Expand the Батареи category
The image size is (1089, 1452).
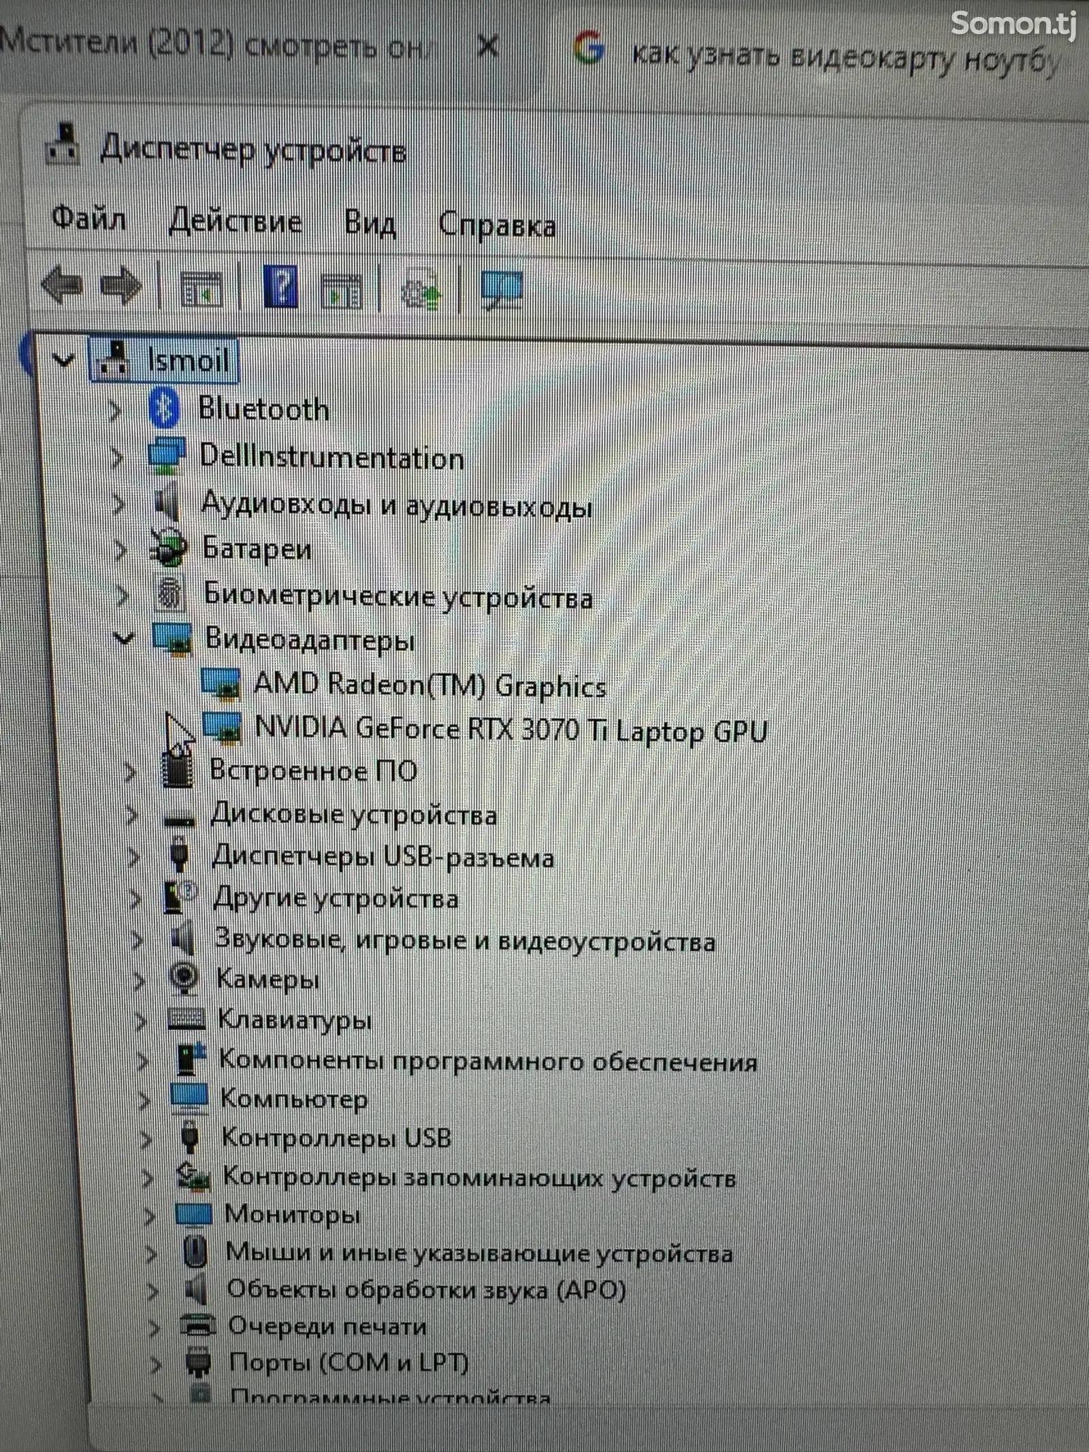tap(120, 550)
